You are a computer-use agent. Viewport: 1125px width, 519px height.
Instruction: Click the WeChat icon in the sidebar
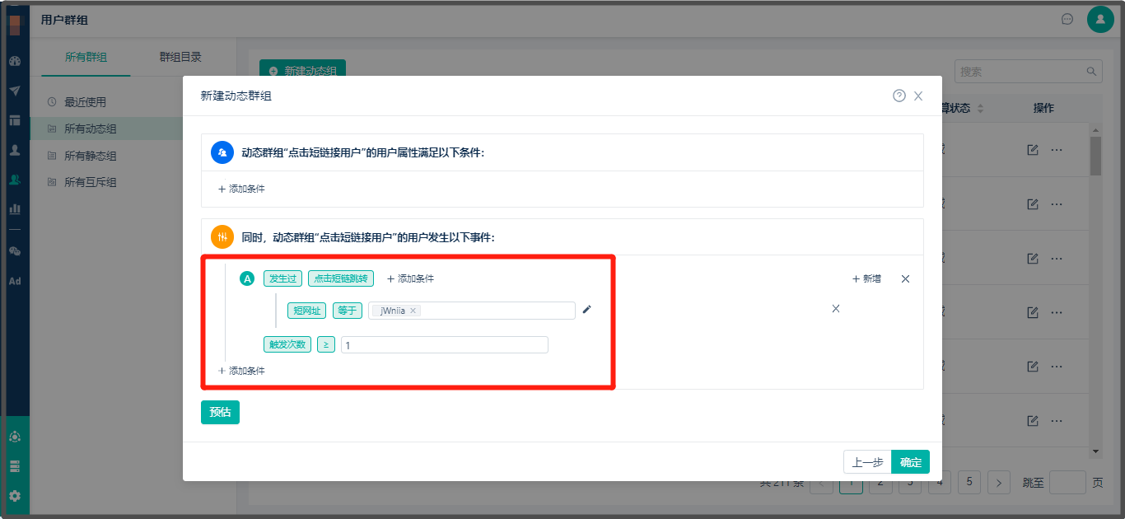click(x=14, y=251)
